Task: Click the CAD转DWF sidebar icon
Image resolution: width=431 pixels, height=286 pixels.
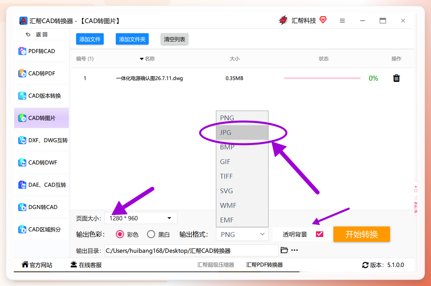Action: [x=22, y=162]
